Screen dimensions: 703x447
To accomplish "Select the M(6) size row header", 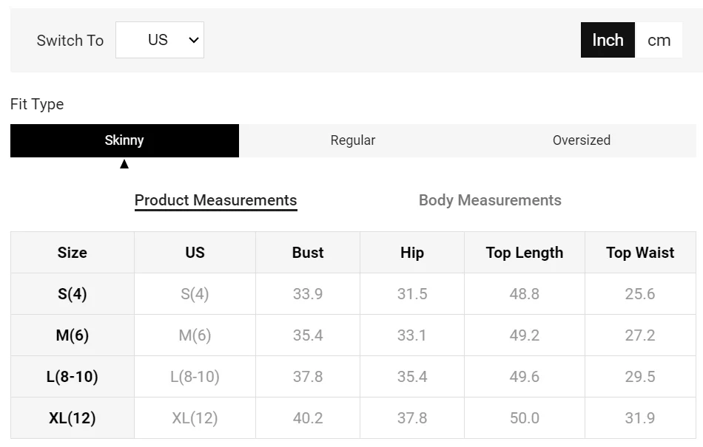I will tap(73, 335).
